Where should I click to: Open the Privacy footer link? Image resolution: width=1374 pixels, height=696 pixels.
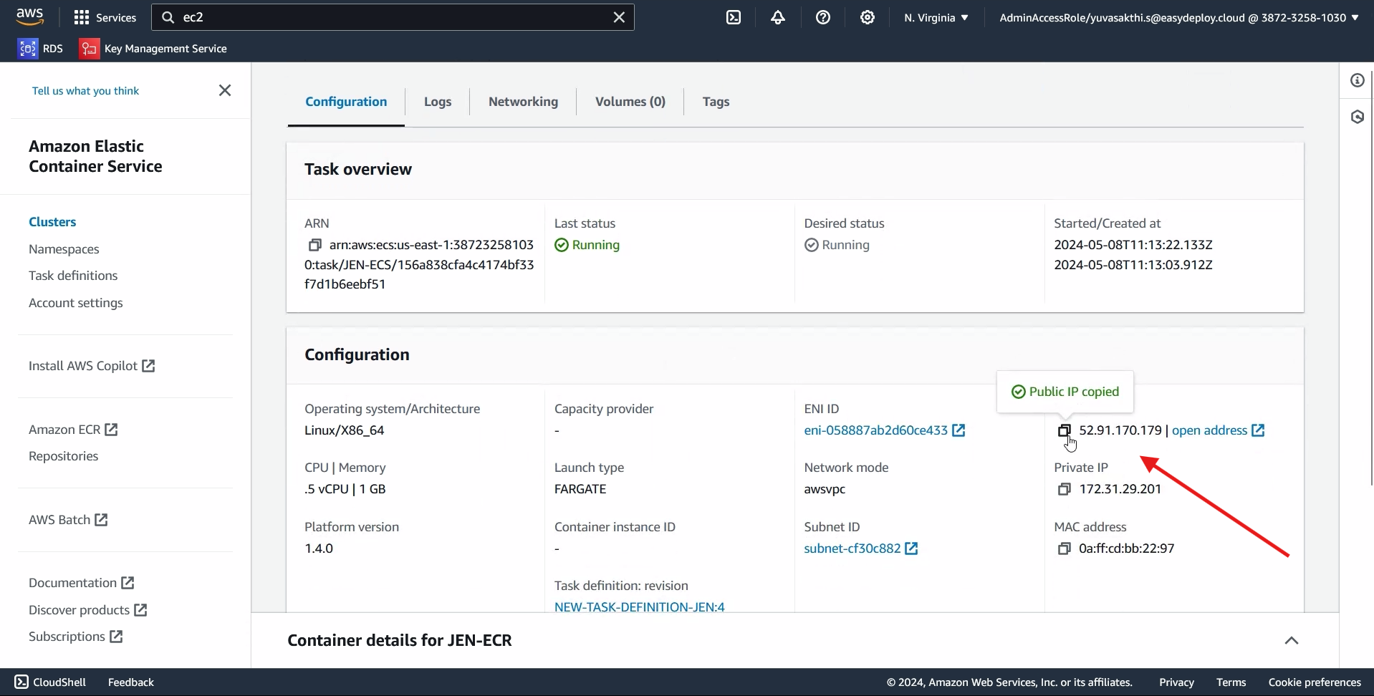pos(1176,682)
